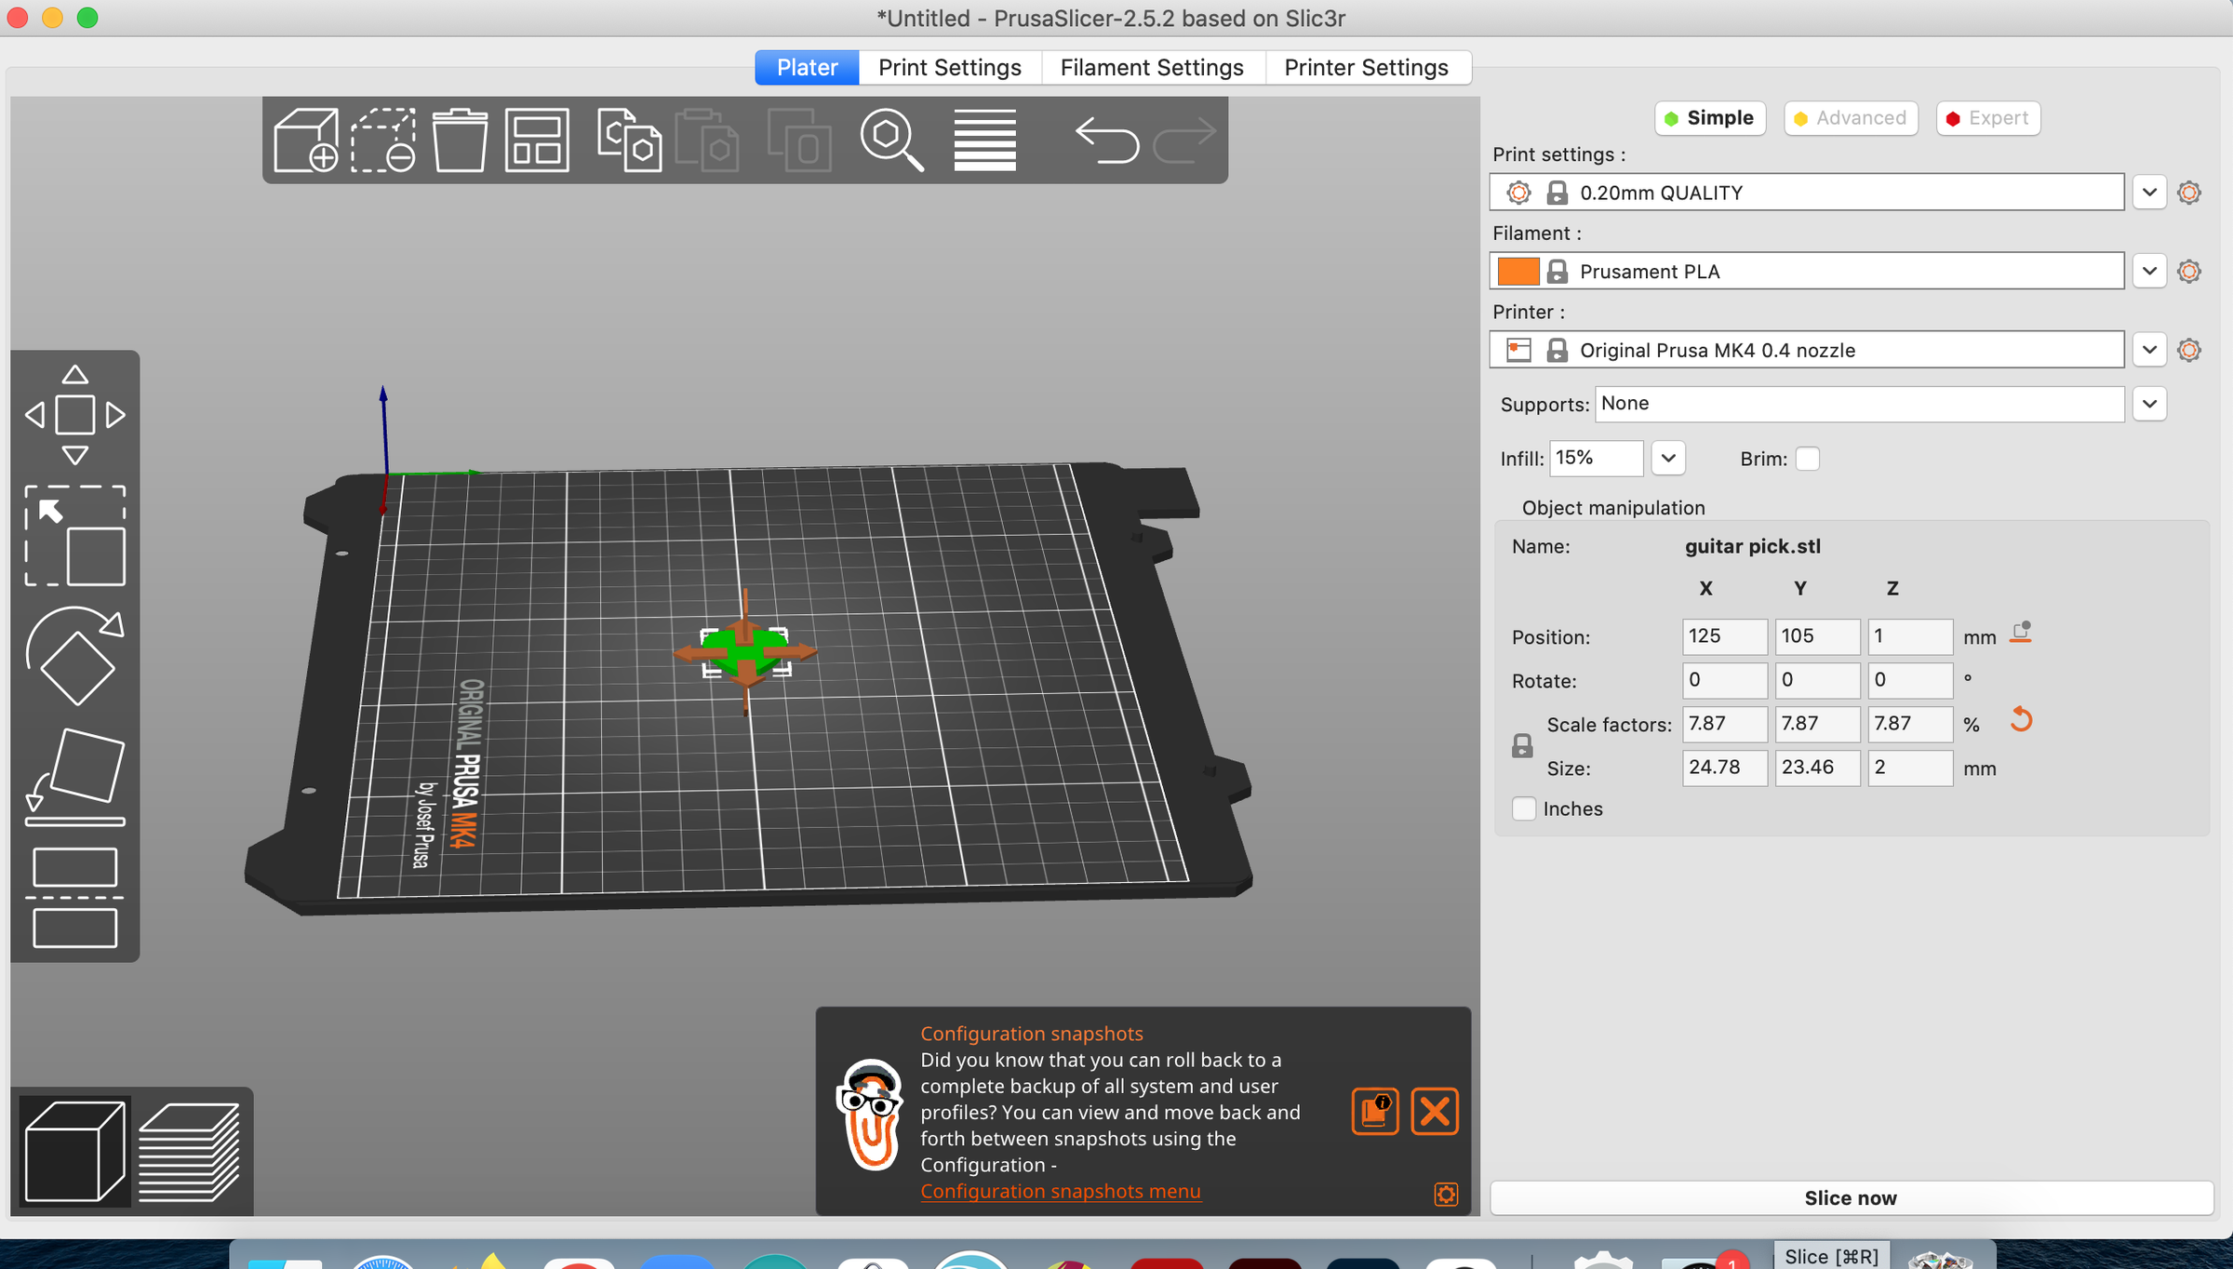2233x1269 pixels.
Task: Open the Print Settings tab
Action: [x=949, y=67]
